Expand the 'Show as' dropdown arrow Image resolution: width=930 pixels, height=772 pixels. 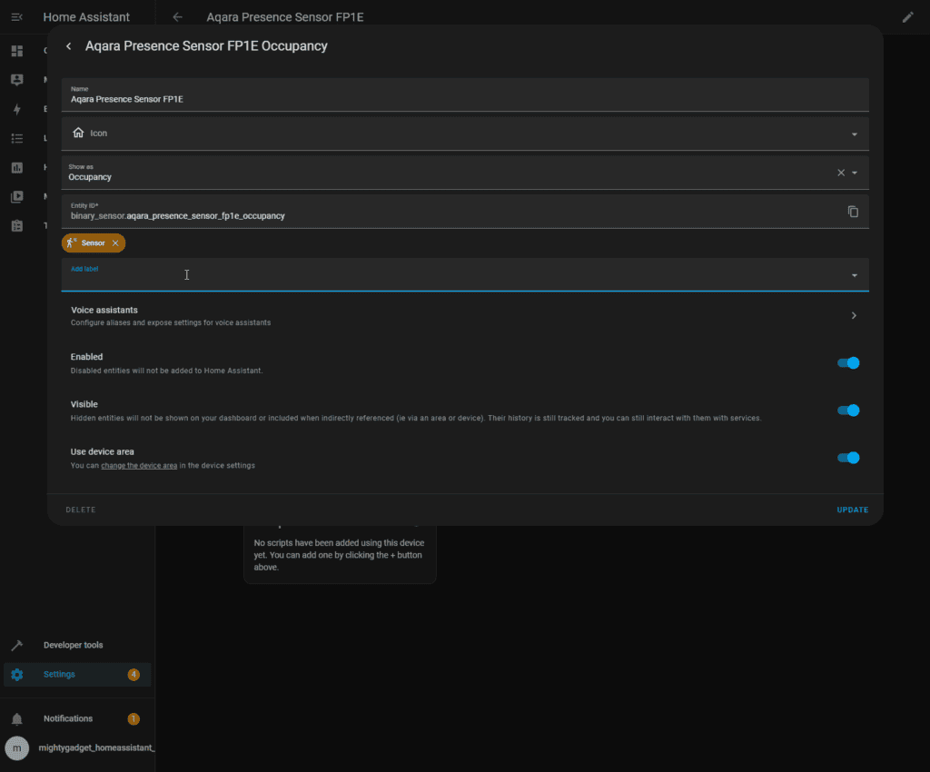click(855, 173)
